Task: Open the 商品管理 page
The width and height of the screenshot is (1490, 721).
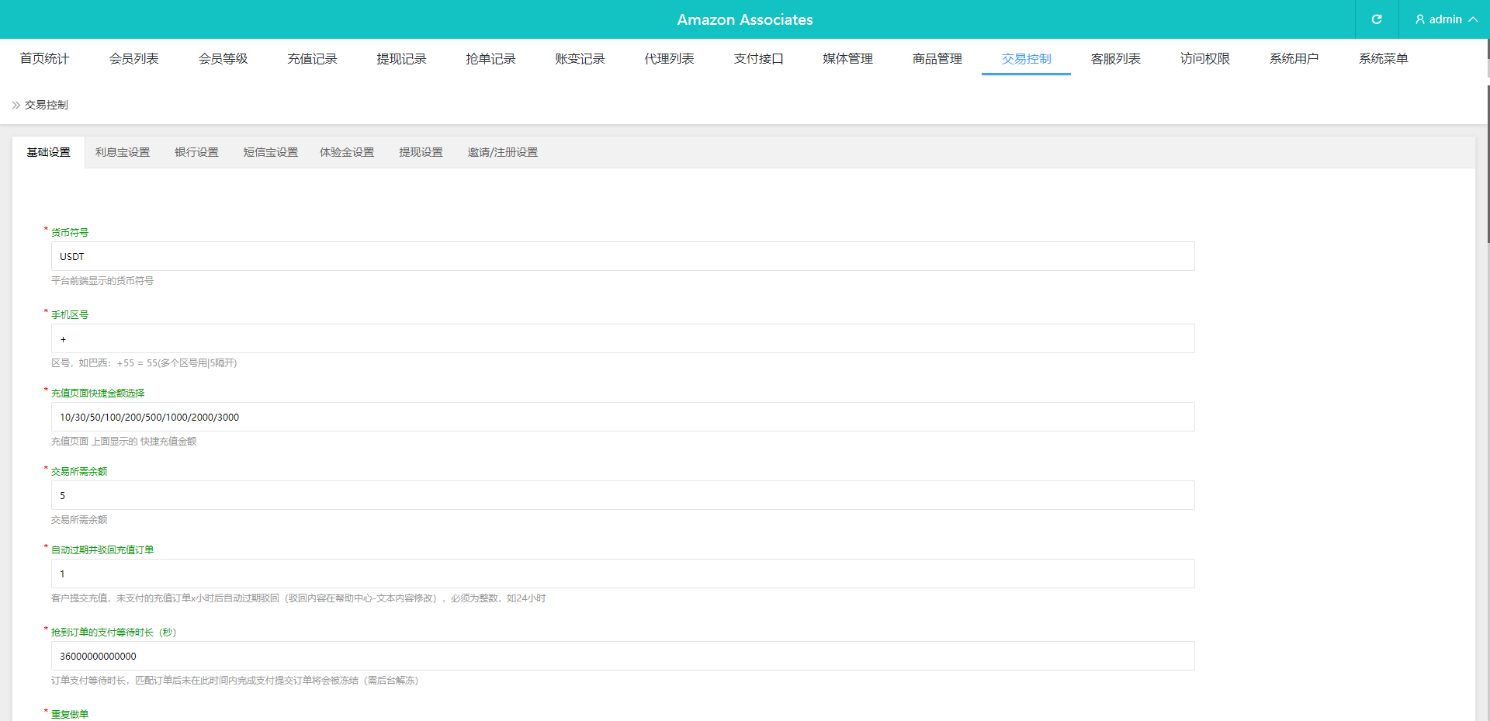Action: coord(937,58)
